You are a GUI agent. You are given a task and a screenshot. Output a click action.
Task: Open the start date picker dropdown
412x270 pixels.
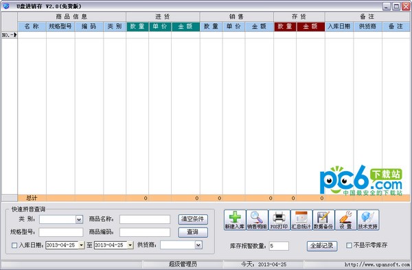tap(81, 245)
